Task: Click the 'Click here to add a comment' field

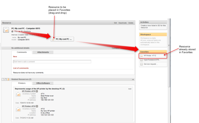Action: tap(52, 61)
